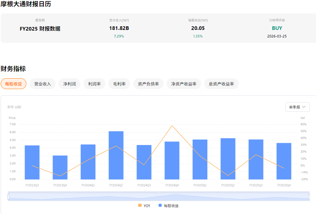The height and width of the screenshot is (214, 316).
Task: Show the 利润率 metric
Action: [x=94, y=84]
